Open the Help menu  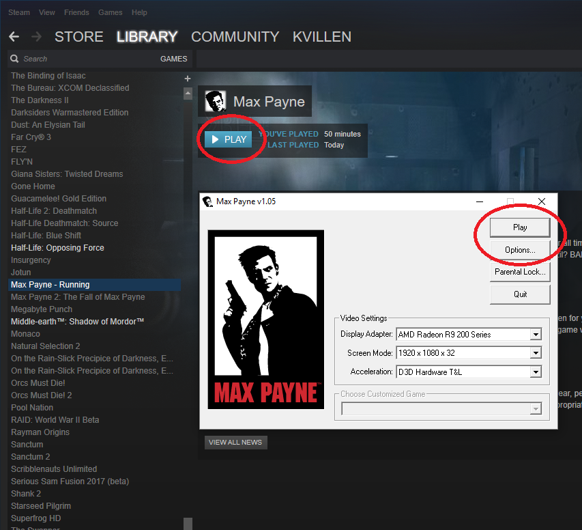[x=139, y=12]
